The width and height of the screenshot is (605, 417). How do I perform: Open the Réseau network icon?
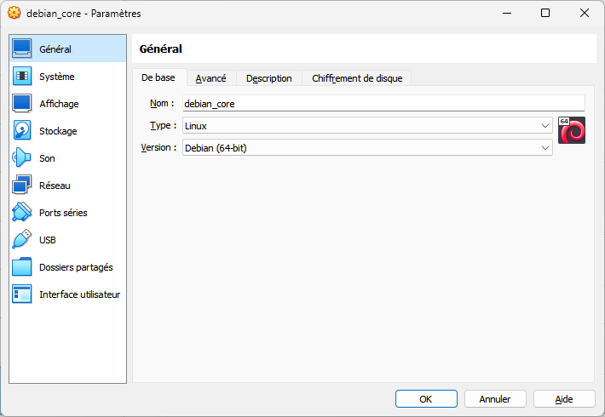(22, 185)
